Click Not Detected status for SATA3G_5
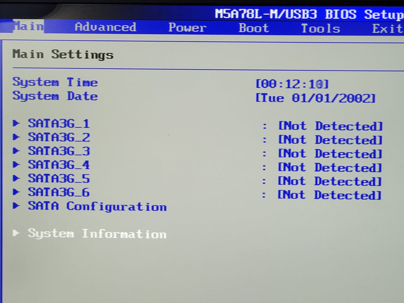404x303 pixels. pyautogui.click(x=330, y=181)
